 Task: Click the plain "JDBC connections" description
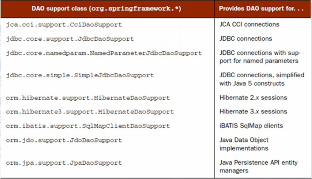click(246, 38)
